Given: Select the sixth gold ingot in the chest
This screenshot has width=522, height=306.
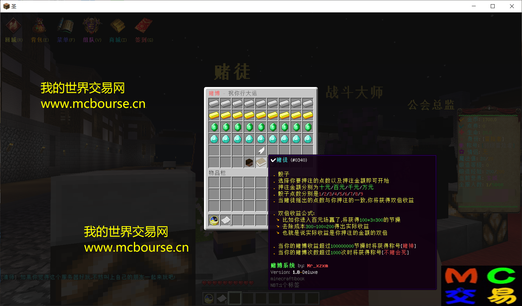Looking at the screenshot, I should pos(273,115).
